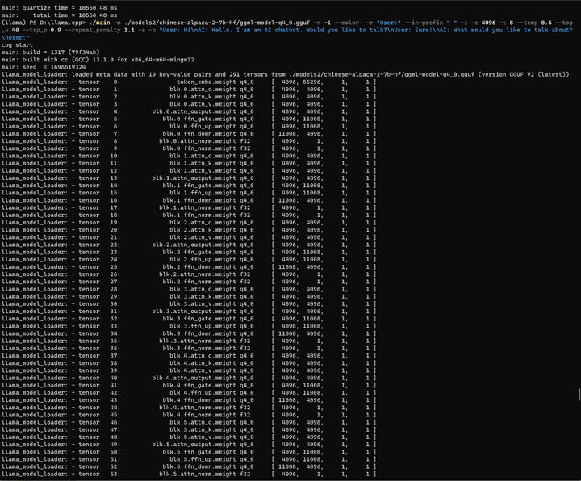Viewport: 581px width, 481px height.
Task: Select the 'blk.5.attn_q.weight' tensor 46 row
Action: 189,422
